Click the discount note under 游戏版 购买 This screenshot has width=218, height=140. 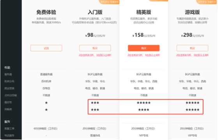click(x=192, y=55)
